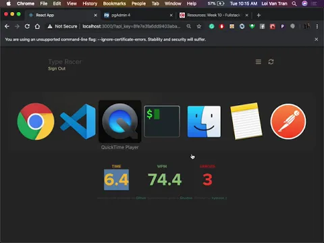The height and width of the screenshot is (243, 324).
Task: Click the menu bar clock Tue 10:15 AM
Action: (244, 3)
